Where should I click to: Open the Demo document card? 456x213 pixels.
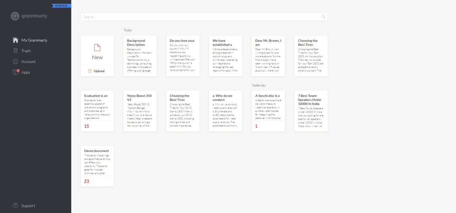[x=98, y=166]
